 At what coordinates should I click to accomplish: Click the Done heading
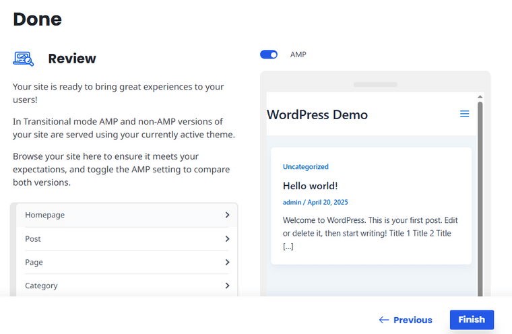click(37, 19)
